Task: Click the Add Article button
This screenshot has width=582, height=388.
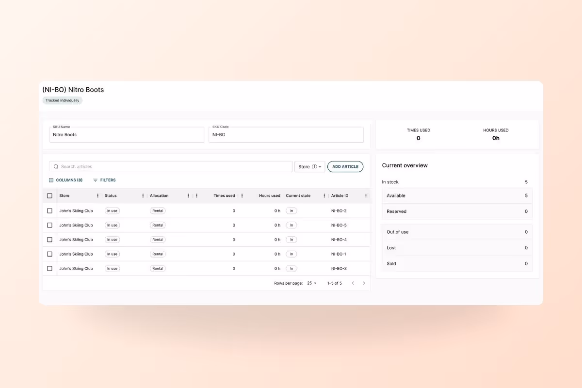Action: click(x=345, y=166)
